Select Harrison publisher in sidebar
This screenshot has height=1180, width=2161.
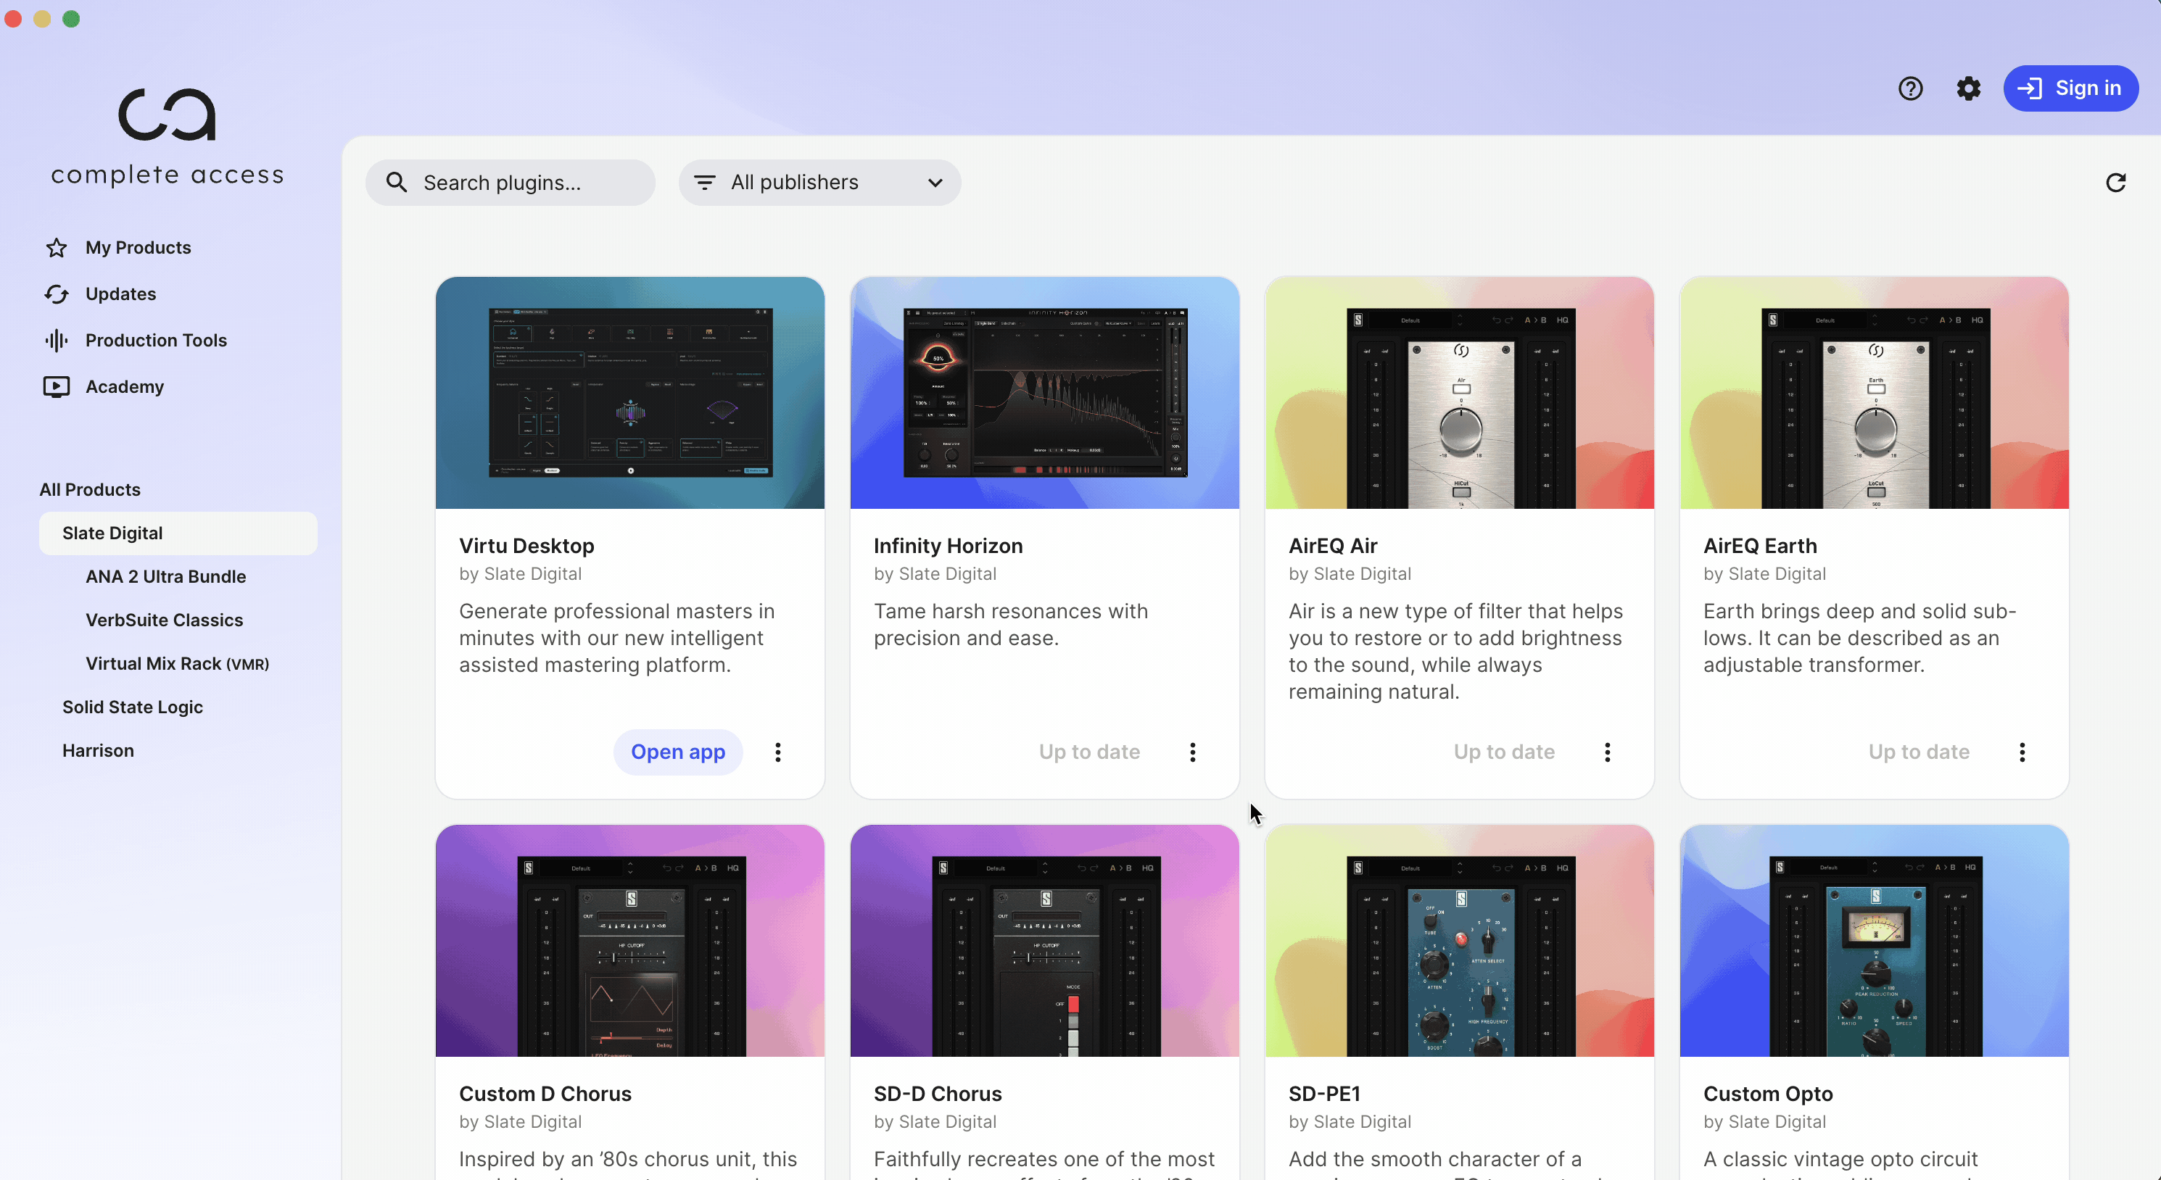tap(98, 751)
